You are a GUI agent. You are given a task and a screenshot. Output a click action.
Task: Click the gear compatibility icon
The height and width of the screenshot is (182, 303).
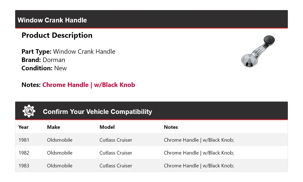coord(29,111)
